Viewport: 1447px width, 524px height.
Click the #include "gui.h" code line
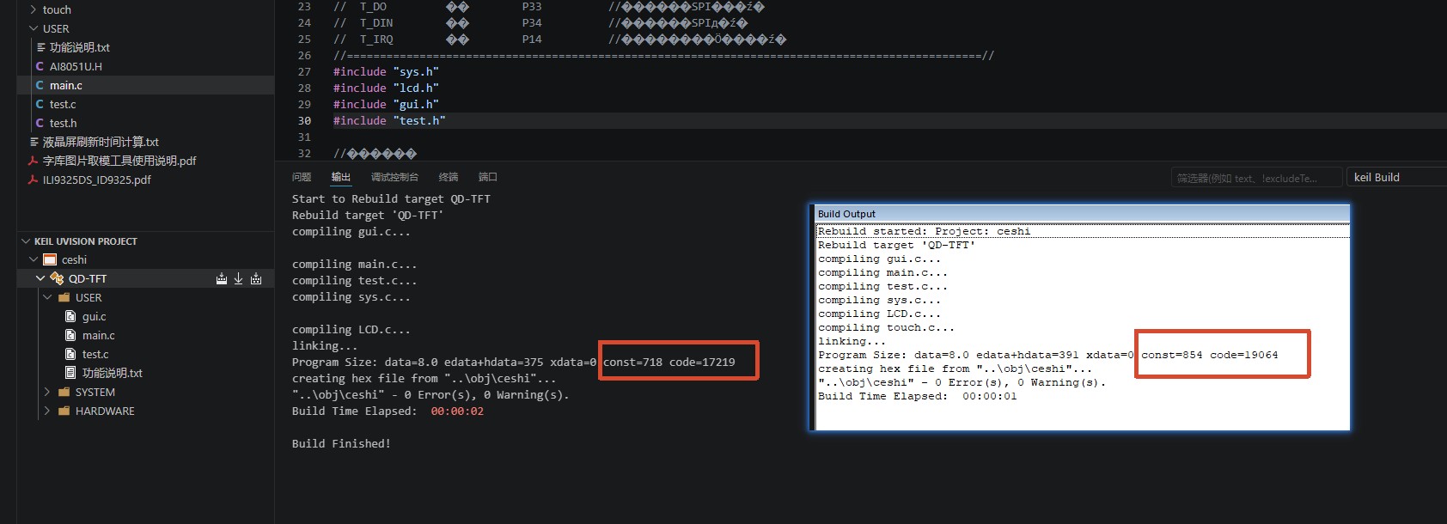point(386,104)
